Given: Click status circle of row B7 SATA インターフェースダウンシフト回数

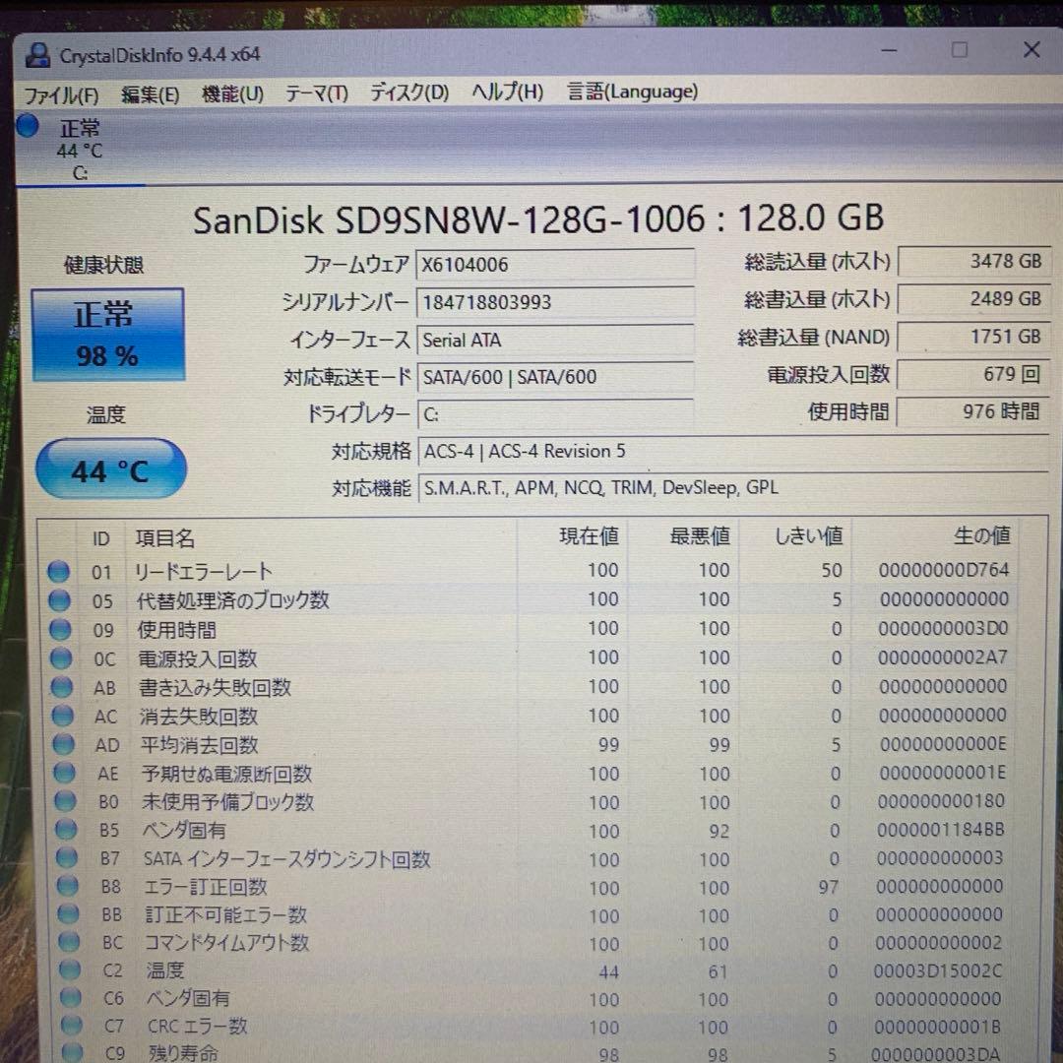Looking at the screenshot, I should pyautogui.click(x=67, y=858).
